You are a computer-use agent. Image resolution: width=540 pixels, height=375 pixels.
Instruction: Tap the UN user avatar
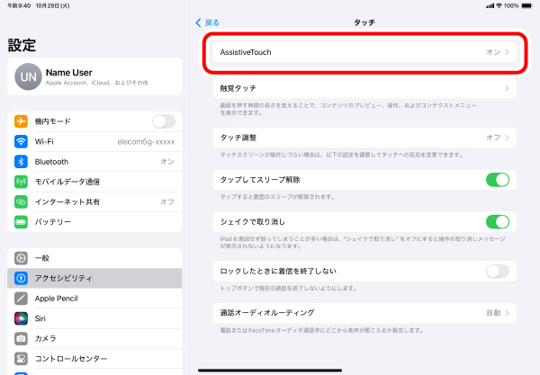[28, 76]
